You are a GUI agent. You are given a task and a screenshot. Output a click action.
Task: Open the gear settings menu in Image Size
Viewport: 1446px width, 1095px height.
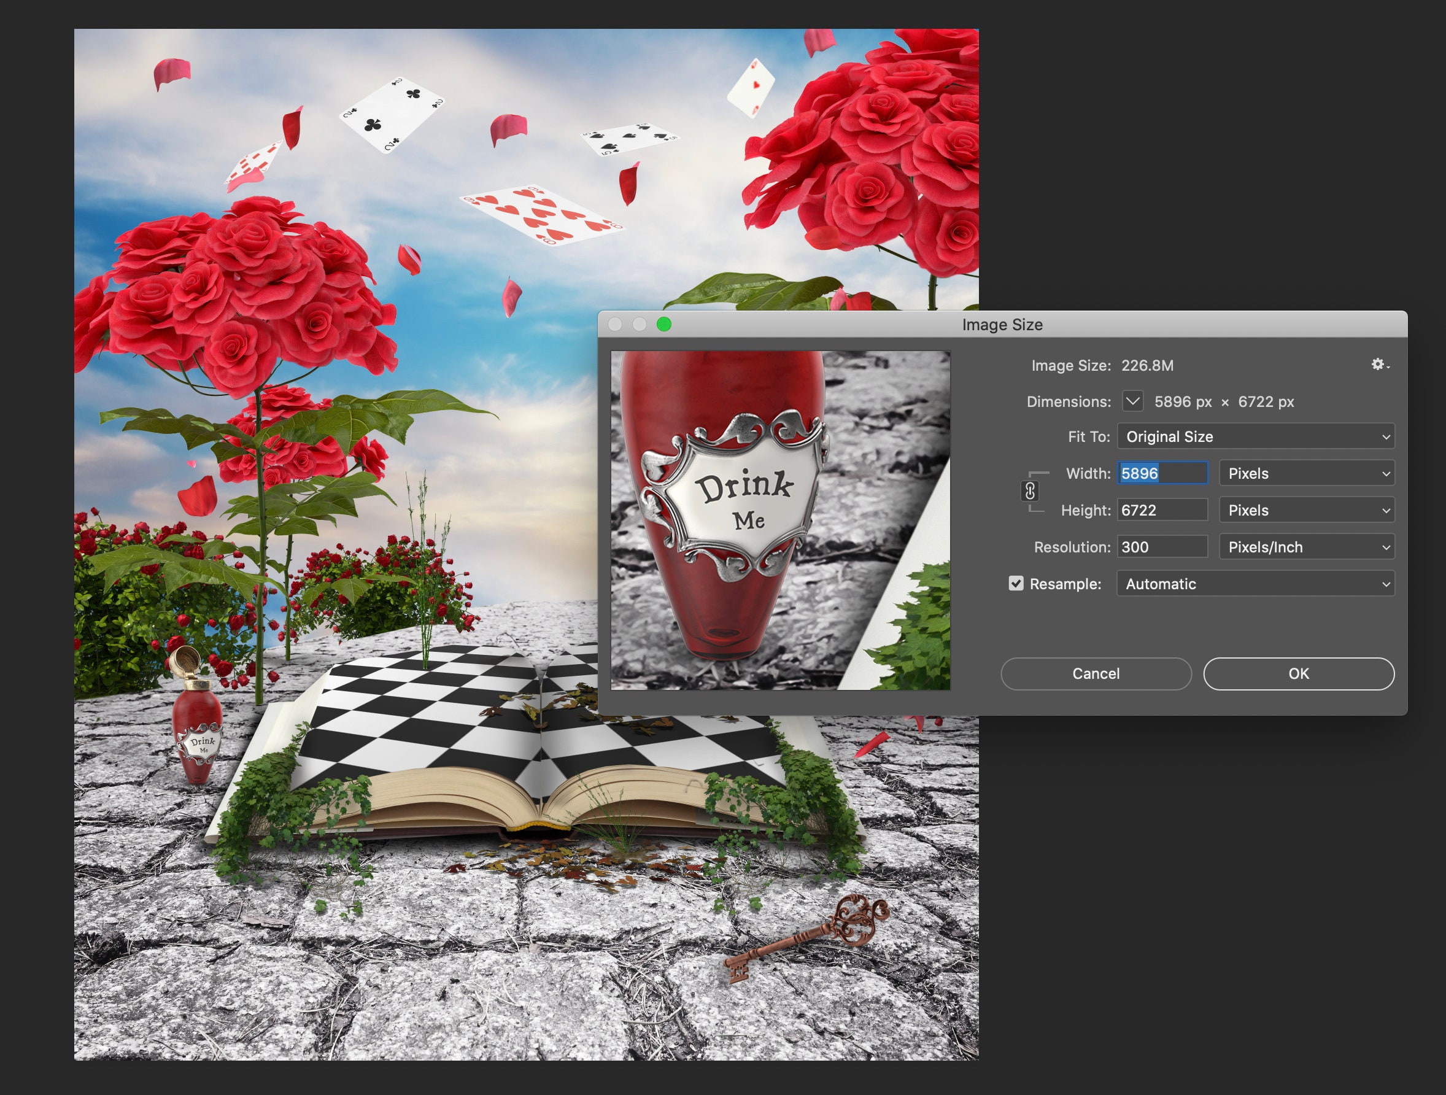(1380, 365)
